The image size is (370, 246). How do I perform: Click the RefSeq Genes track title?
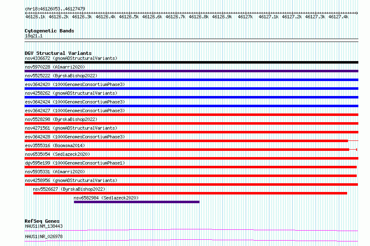point(42,221)
